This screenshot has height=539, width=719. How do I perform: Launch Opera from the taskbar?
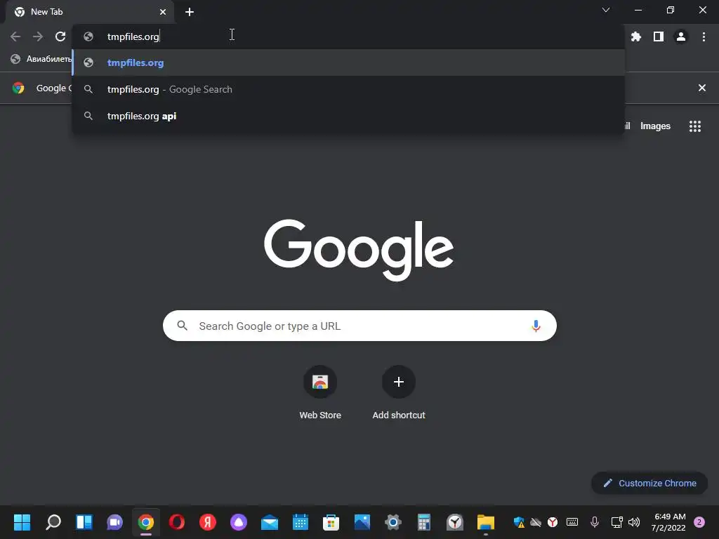176,522
